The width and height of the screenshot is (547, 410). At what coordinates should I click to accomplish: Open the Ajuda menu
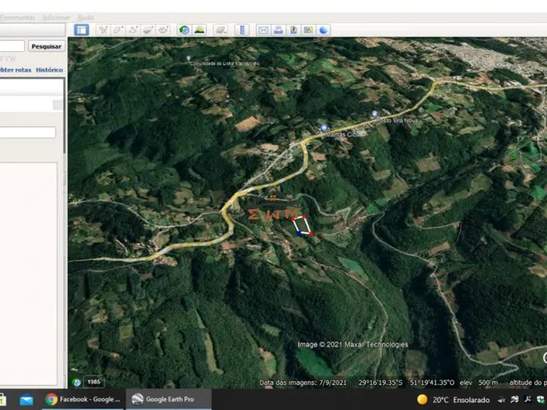coord(85,17)
